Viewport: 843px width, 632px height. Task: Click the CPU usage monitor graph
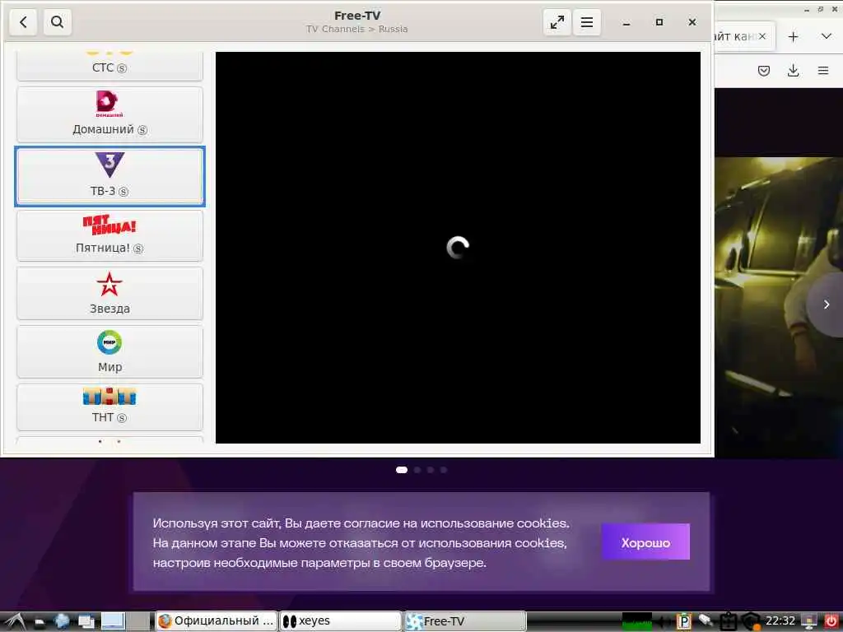tap(637, 621)
